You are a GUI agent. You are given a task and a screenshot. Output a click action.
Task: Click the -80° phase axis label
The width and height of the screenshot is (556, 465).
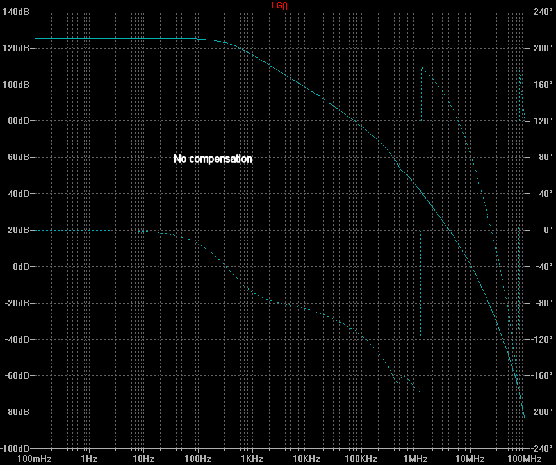544,303
